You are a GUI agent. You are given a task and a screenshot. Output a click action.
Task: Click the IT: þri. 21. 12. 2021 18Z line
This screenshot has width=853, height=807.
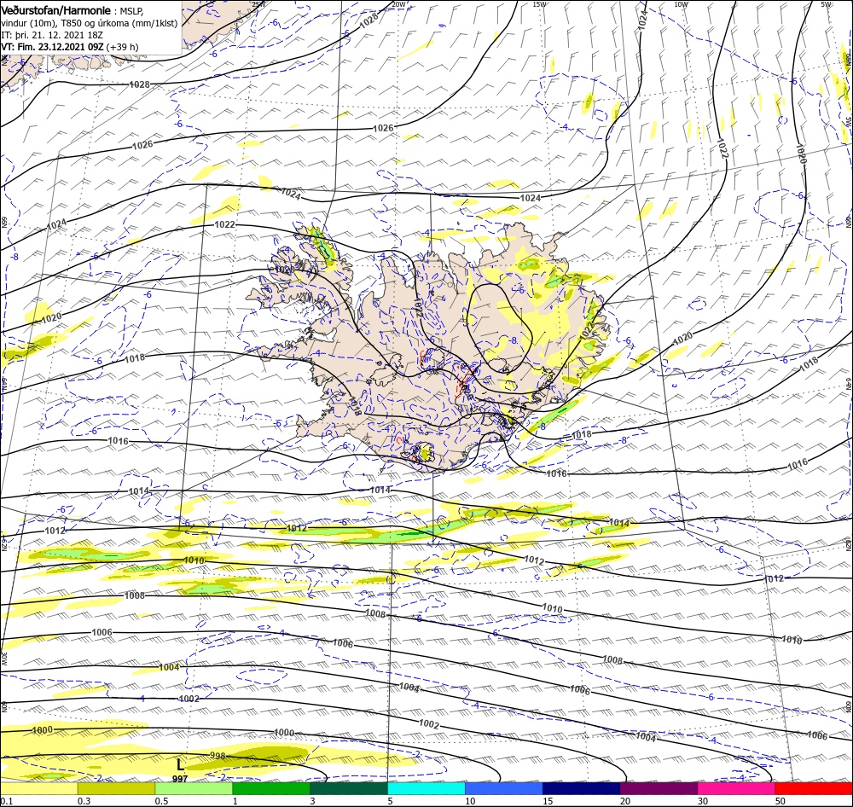coord(52,35)
